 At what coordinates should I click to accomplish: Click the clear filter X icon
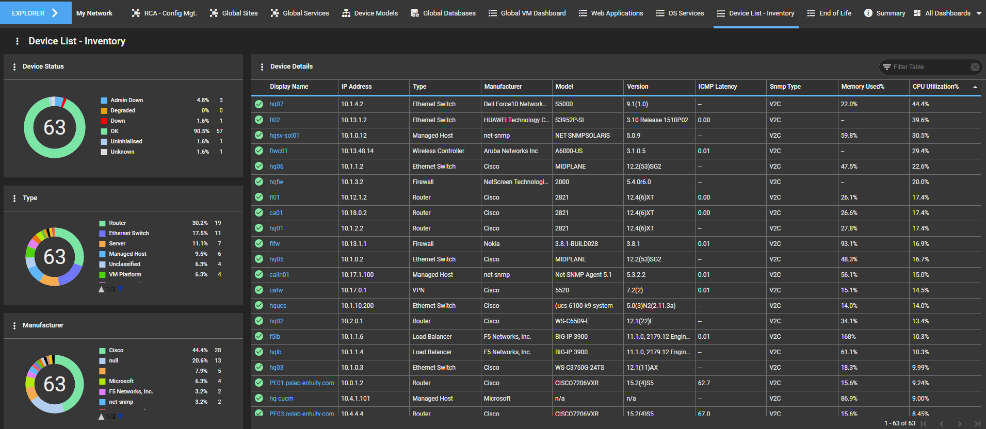(x=975, y=67)
